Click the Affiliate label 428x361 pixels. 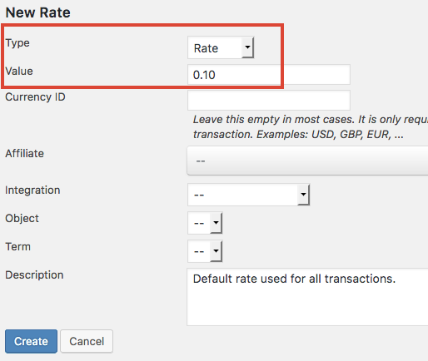24,153
